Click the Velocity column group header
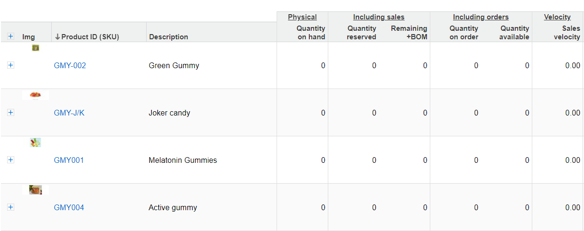The width and height of the screenshot is (584, 231). (x=557, y=17)
